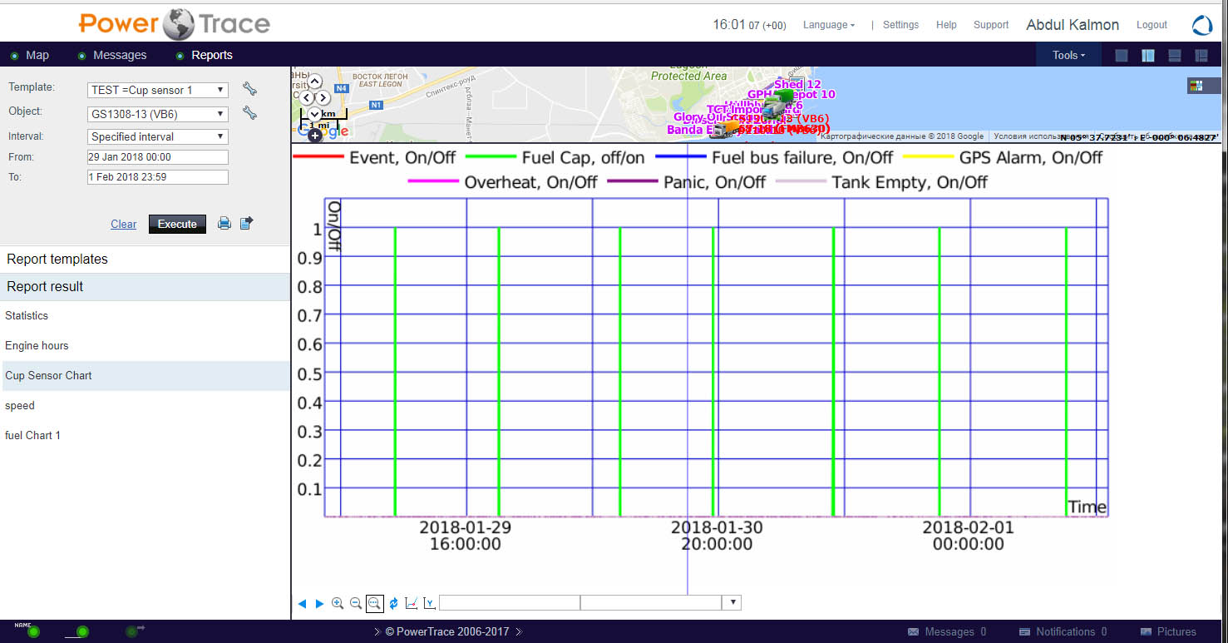
Task: Open Template properties wrench icon
Action: 249,89
